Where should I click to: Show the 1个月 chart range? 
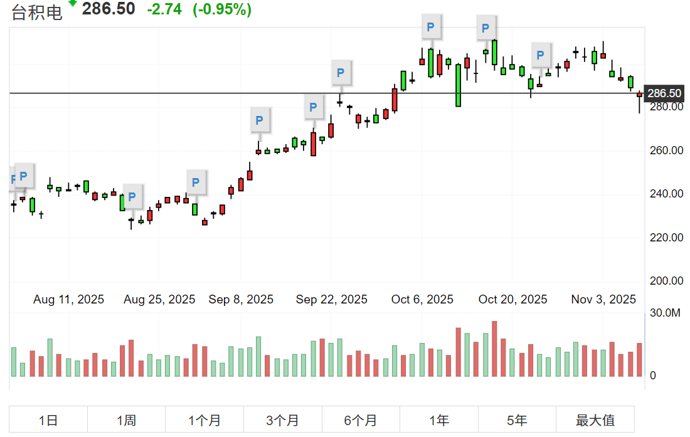tap(204, 420)
